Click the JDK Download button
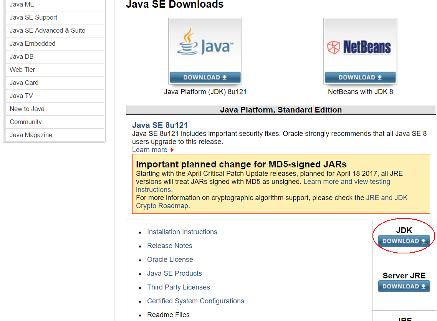Image resolution: width=437 pixels, height=321 pixels. point(404,241)
